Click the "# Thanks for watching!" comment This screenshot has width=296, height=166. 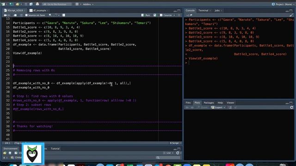[33, 126]
